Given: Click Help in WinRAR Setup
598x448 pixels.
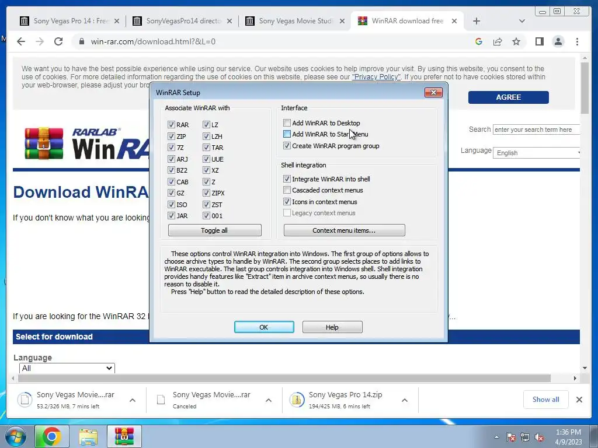Looking at the screenshot, I should pos(332,327).
